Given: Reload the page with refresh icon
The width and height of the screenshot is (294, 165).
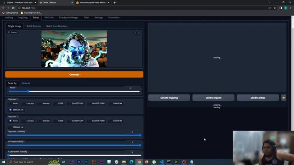Looking at the screenshot, I should pos(13,8).
